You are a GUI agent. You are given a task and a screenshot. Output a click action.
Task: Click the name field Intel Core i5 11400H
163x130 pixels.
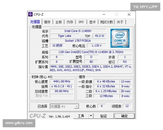click(x=78, y=31)
